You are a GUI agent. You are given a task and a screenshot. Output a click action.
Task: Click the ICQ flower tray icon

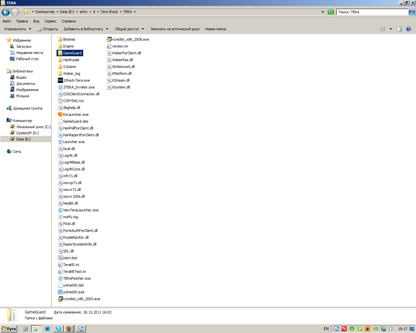coord(352,329)
